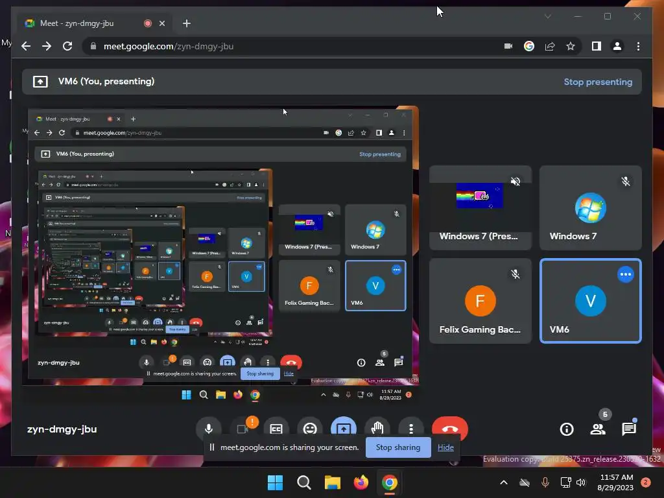Expand hidden system tray icons chevron

(x=503, y=482)
